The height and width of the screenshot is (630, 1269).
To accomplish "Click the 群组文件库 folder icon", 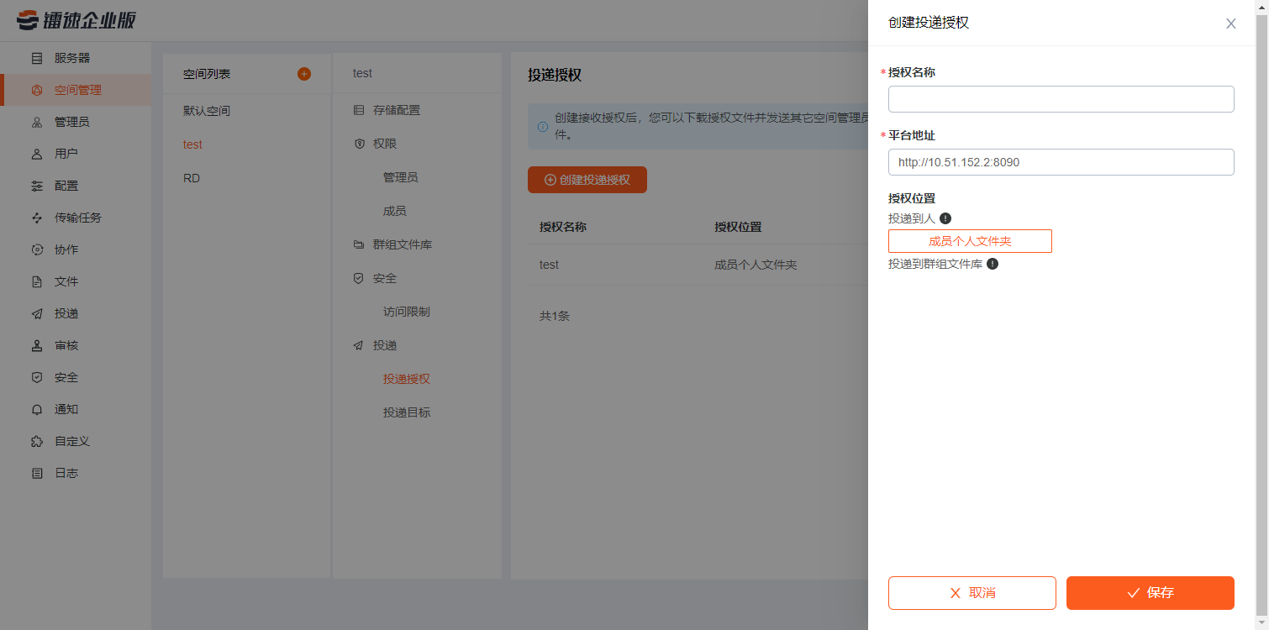I will click(359, 244).
